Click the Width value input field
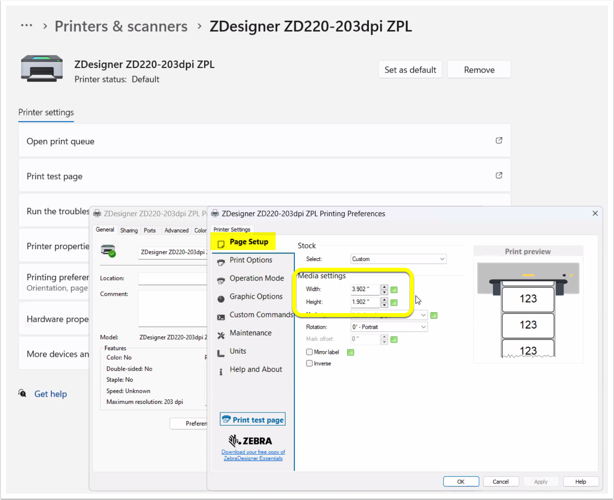This screenshot has width=614, height=500. (364, 289)
